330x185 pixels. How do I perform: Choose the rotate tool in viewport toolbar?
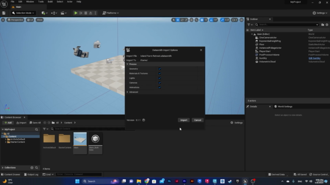pyautogui.click(x=182, y=20)
